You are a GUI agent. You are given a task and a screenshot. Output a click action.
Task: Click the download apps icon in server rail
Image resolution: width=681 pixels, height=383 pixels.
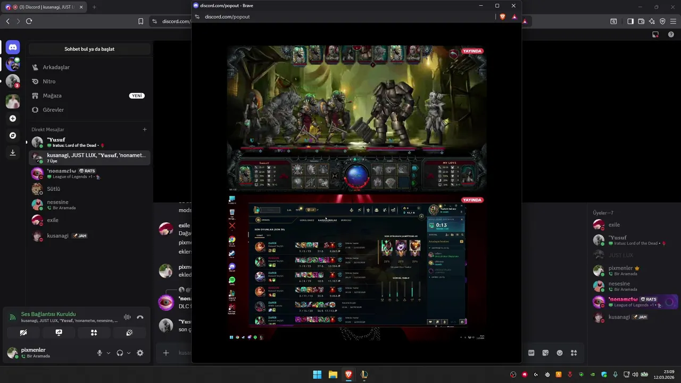(x=13, y=153)
